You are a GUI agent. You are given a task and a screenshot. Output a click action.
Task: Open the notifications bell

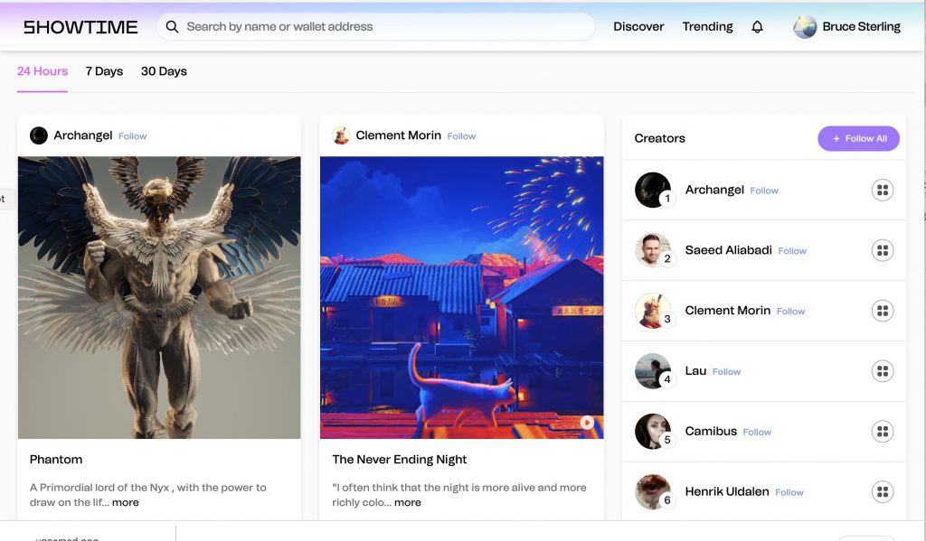point(757,26)
